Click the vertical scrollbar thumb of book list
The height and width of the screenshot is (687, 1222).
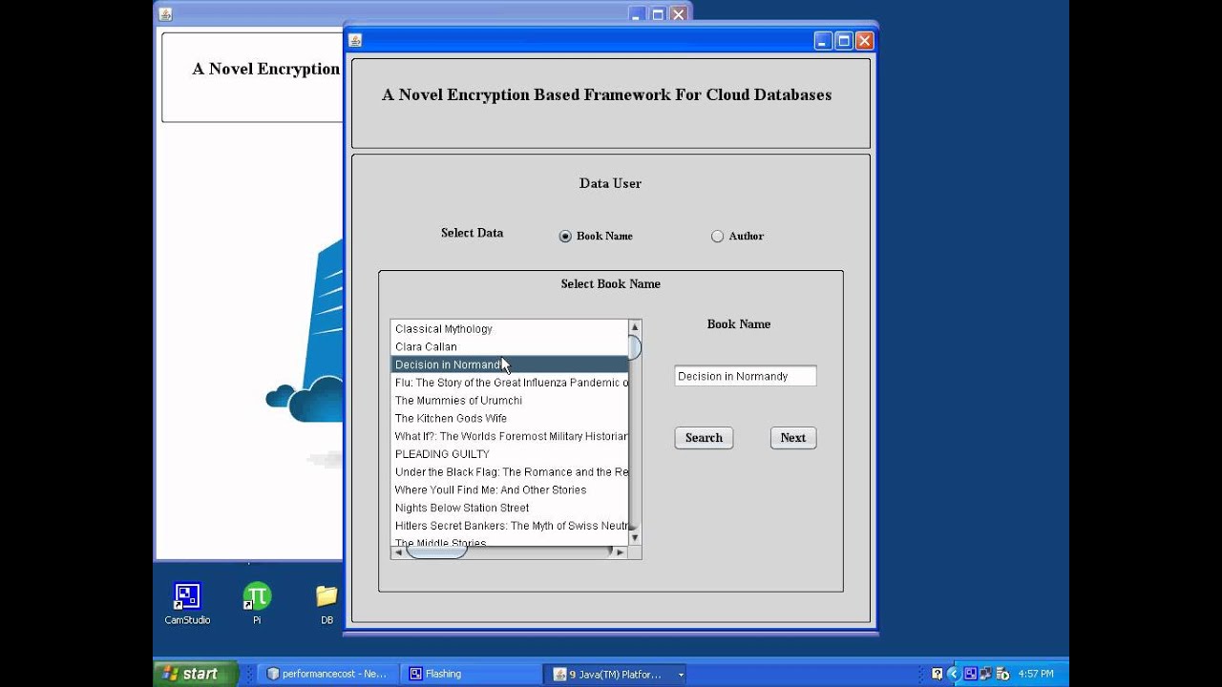635,347
